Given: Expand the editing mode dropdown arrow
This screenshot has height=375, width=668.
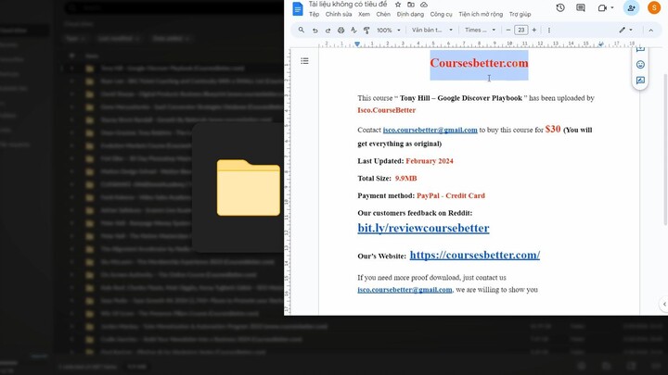Looking at the screenshot, I should pos(631,31).
